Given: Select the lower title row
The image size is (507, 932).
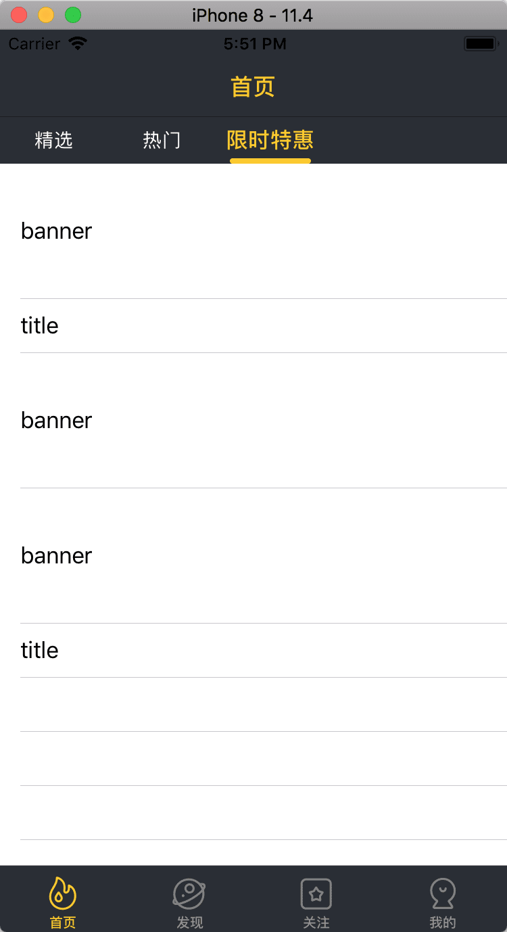Looking at the screenshot, I should 254,651.
